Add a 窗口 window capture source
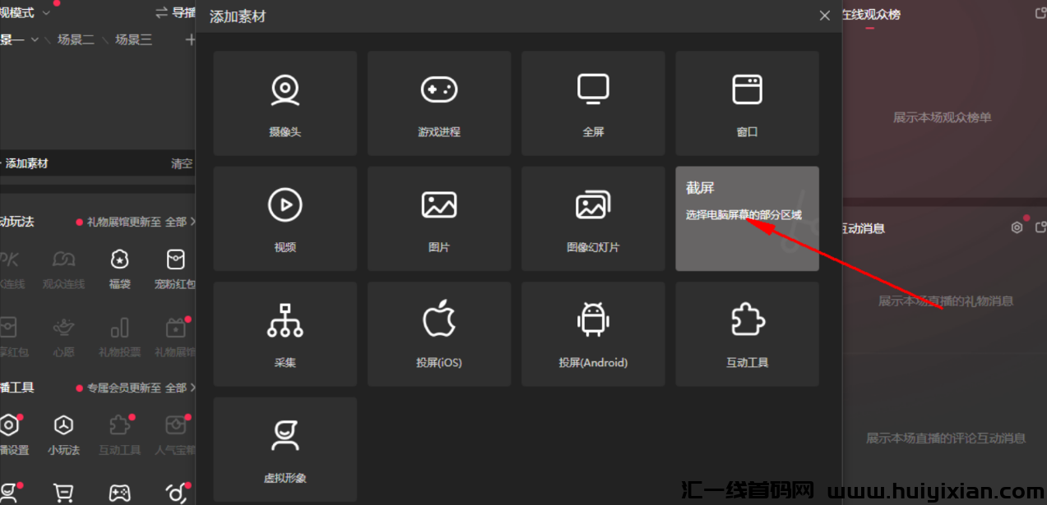This screenshot has width=1047, height=505. [x=747, y=103]
